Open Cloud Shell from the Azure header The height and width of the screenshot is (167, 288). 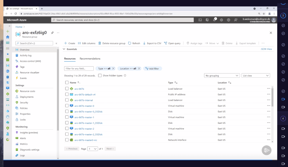pos(200,20)
